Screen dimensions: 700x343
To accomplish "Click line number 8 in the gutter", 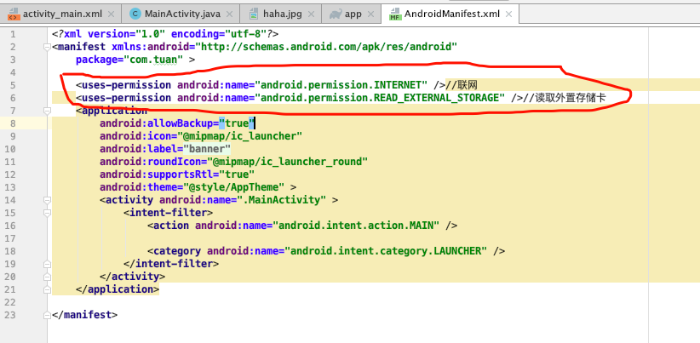I will pos(12,123).
